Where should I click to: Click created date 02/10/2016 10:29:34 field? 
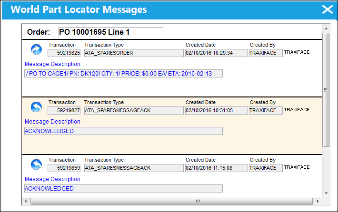pyautogui.click(x=217, y=53)
